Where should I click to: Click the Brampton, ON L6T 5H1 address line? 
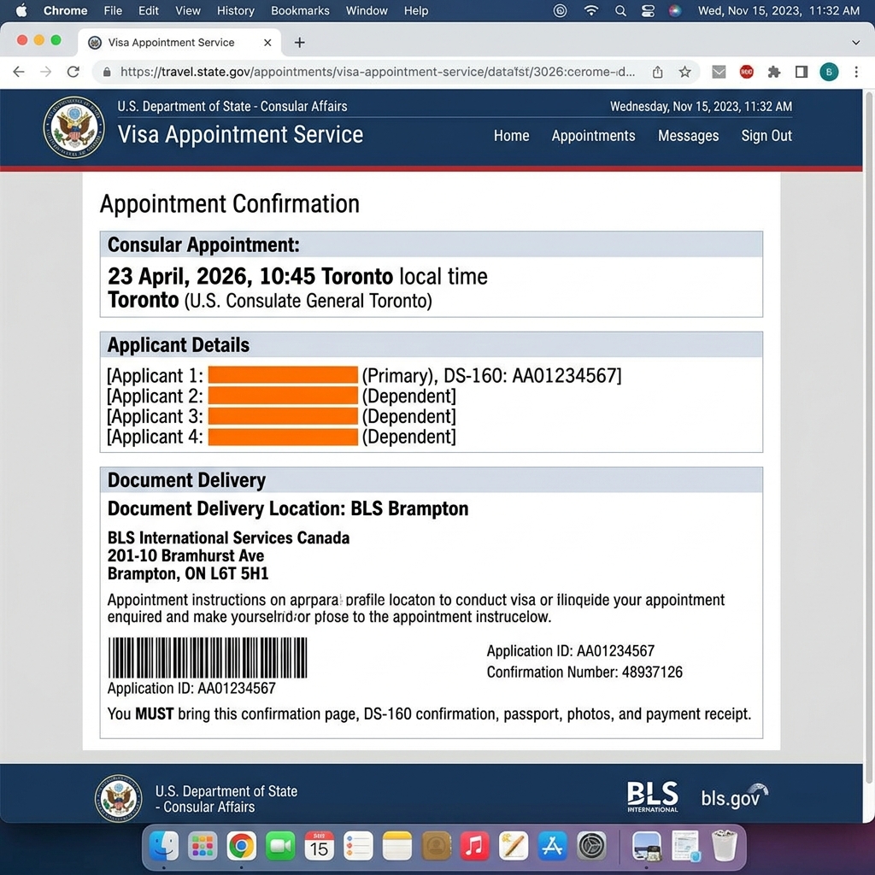click(188, 573)
